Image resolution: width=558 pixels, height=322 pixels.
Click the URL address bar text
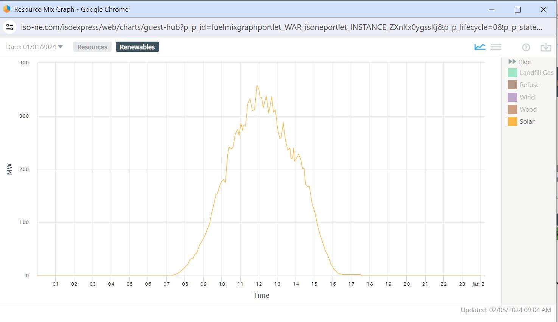[281, 27]
